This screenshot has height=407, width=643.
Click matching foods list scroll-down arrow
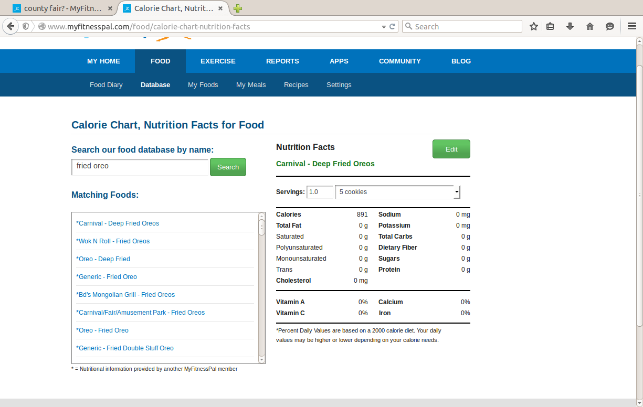261,360
